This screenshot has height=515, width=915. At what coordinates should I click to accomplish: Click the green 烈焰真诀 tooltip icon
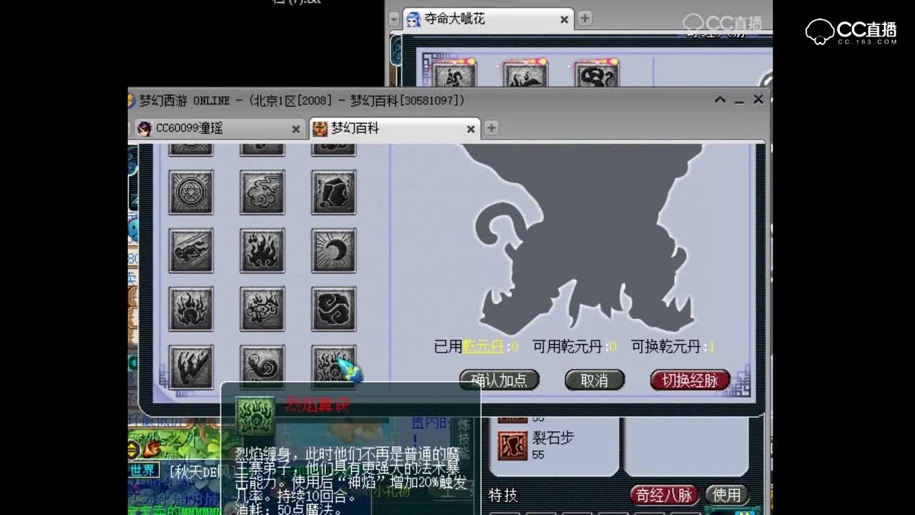[255, 416]
